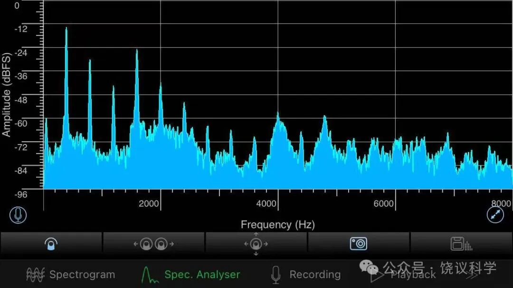Switch to the Spectrogram tab
The image size is (513, 288).
71,275
